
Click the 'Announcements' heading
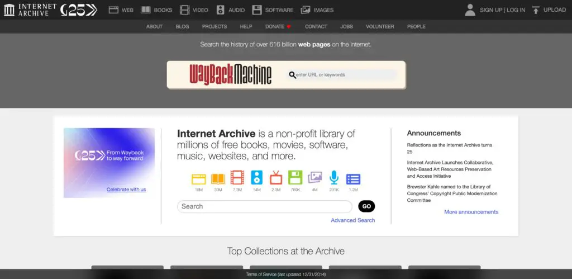click(433, 133)
